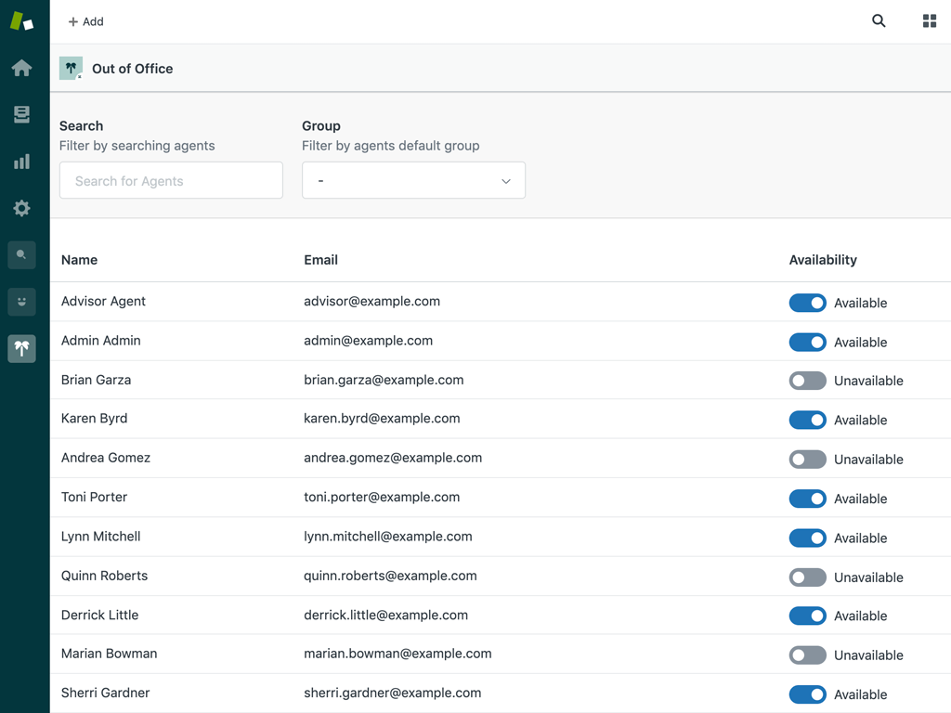
Task: Select the palm tree Out of Office app icon
Action: [x=21, y=348]
